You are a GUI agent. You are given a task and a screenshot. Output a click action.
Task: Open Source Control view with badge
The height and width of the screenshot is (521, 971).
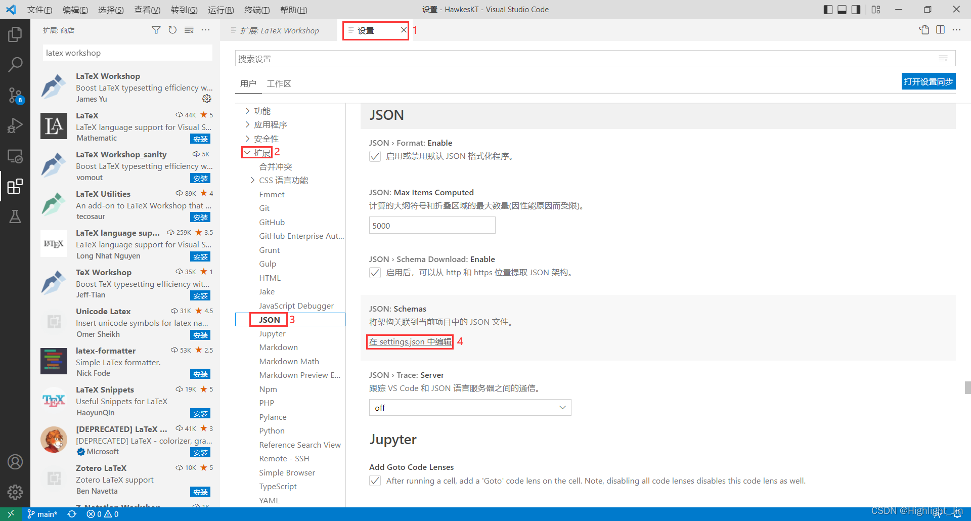[15, 95]
